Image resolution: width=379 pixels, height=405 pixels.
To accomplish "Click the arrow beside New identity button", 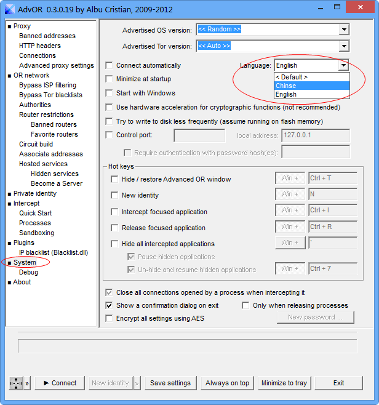I will (x=137, y=383).
